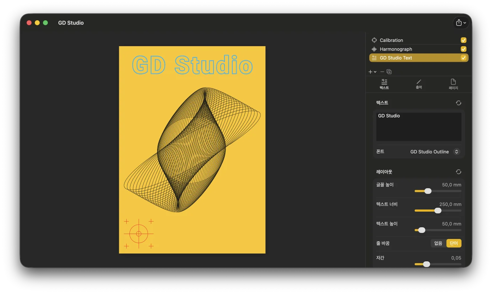Duplicate the selected layer
The height and width of the screenshot is (294, 492).
(389, 72)
